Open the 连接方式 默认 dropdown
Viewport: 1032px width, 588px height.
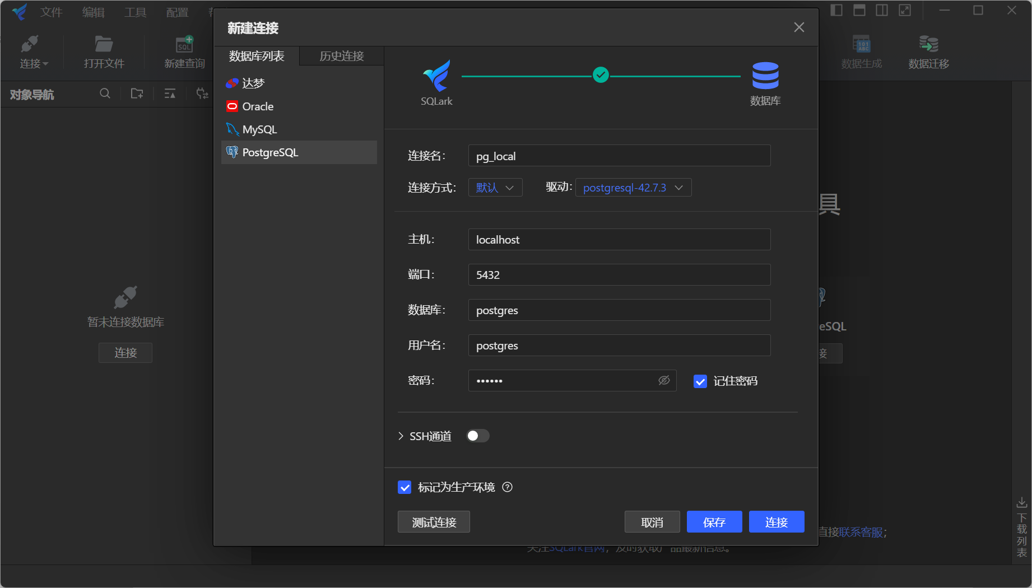pos(495,188)
